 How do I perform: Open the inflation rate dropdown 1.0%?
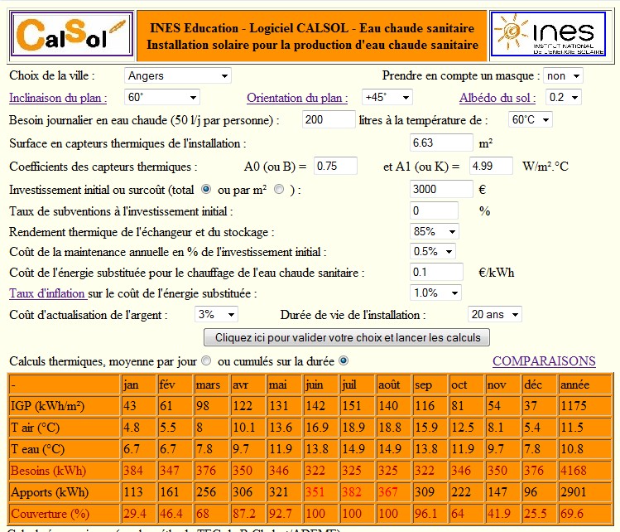[x=435, y=293]
